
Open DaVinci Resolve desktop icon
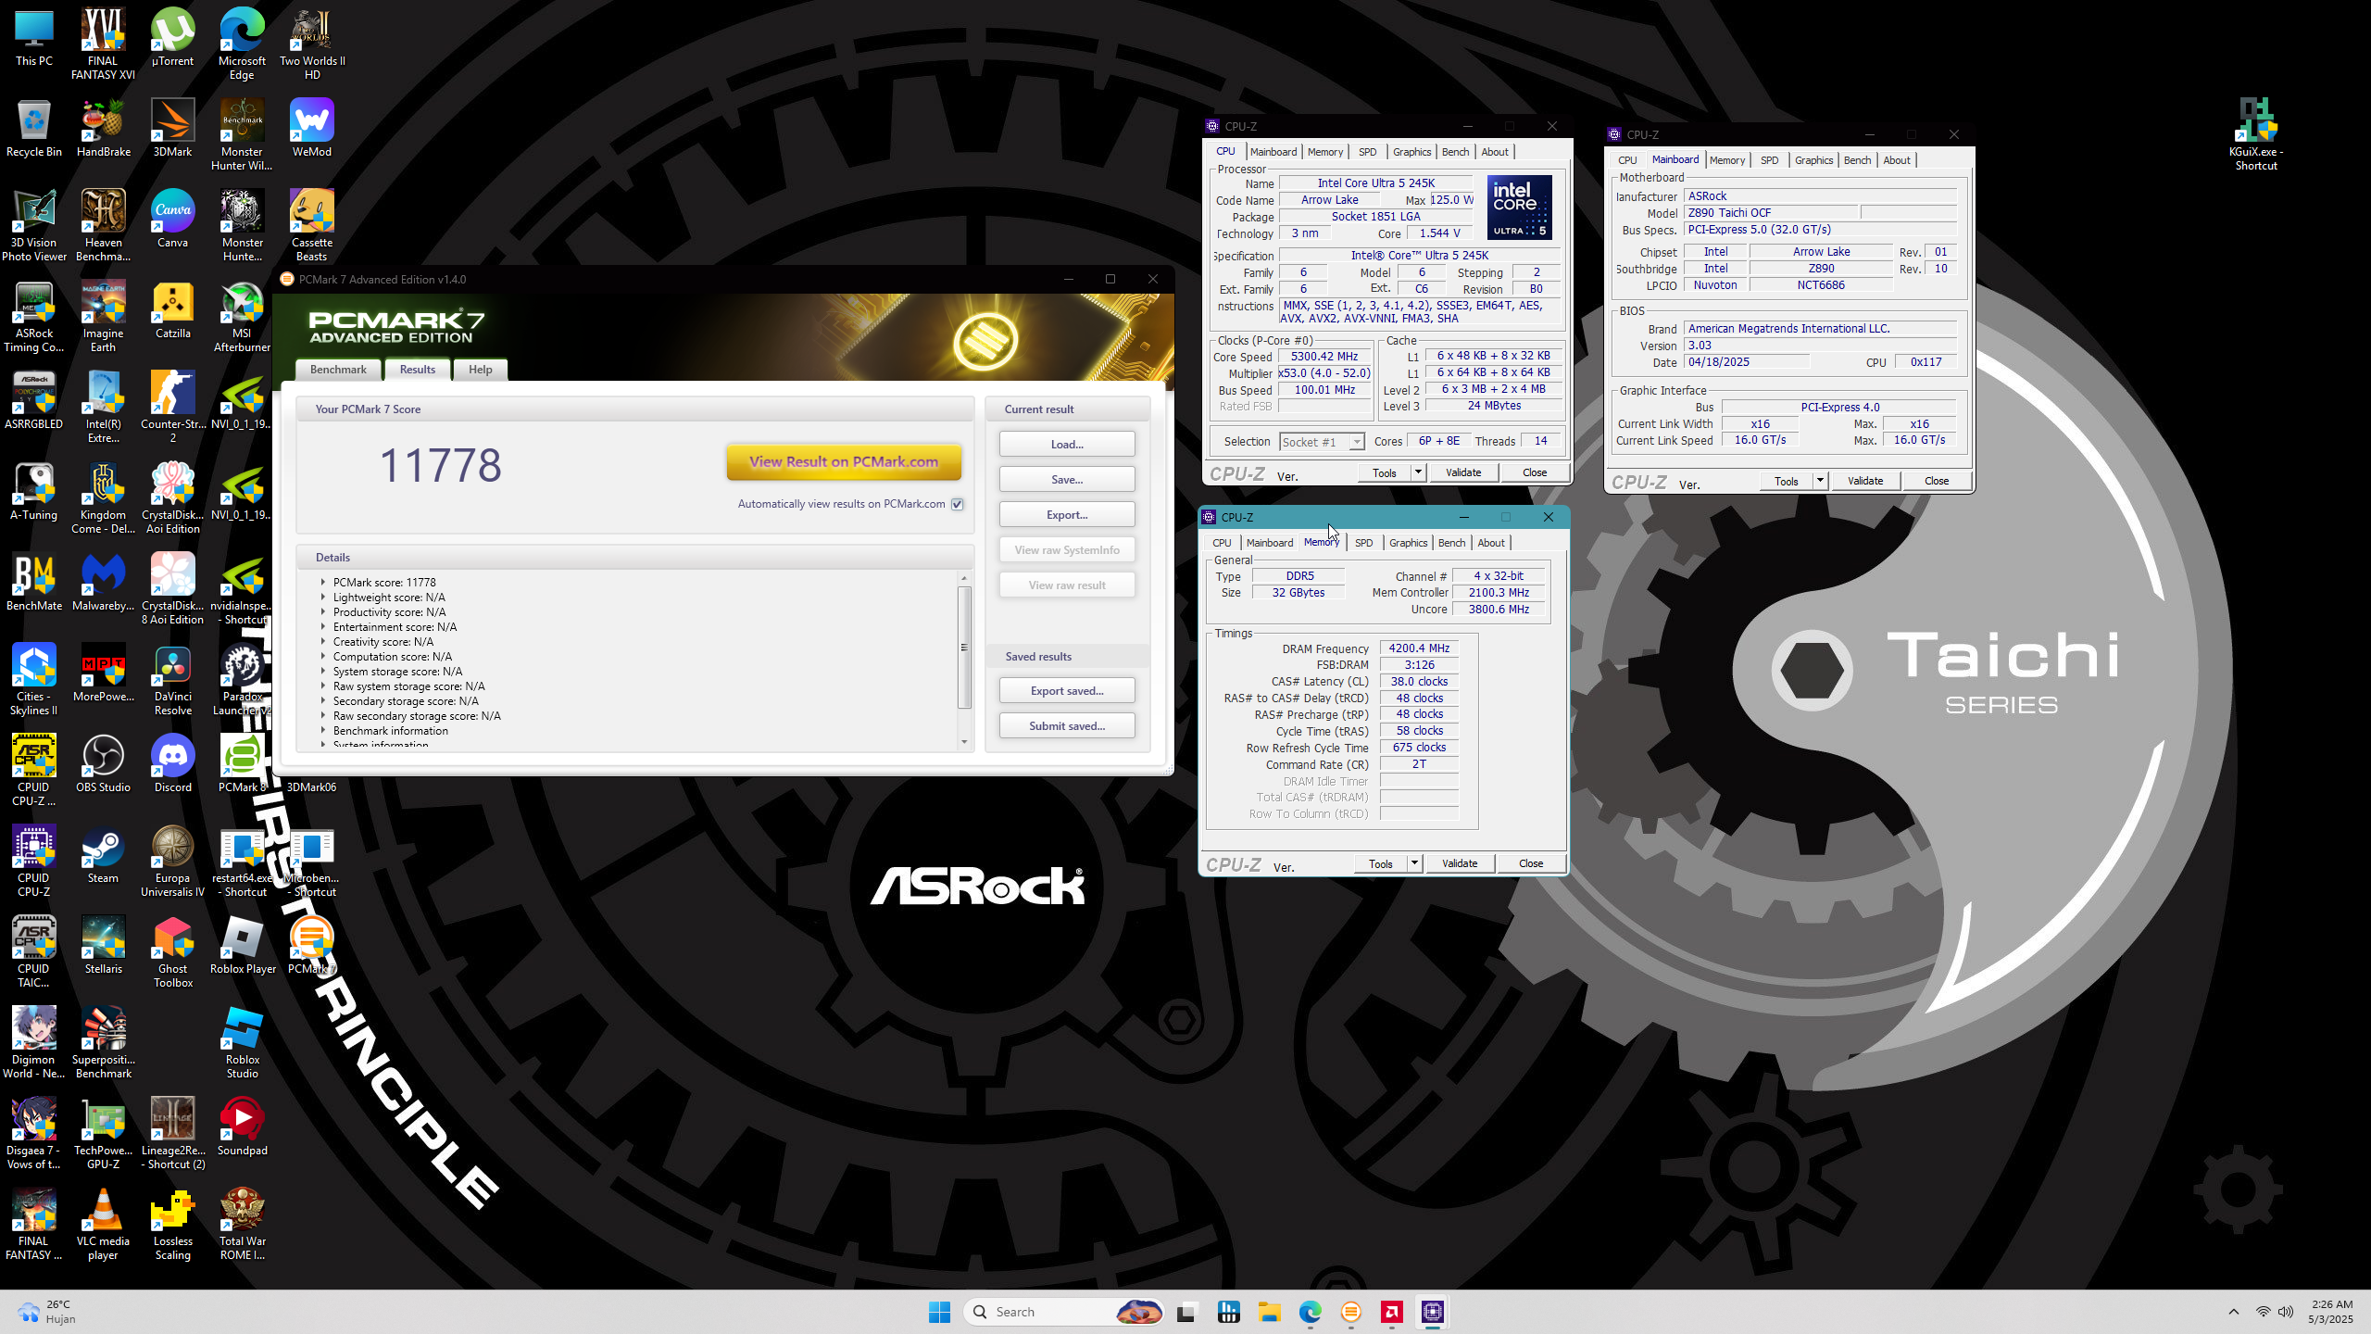172,680
